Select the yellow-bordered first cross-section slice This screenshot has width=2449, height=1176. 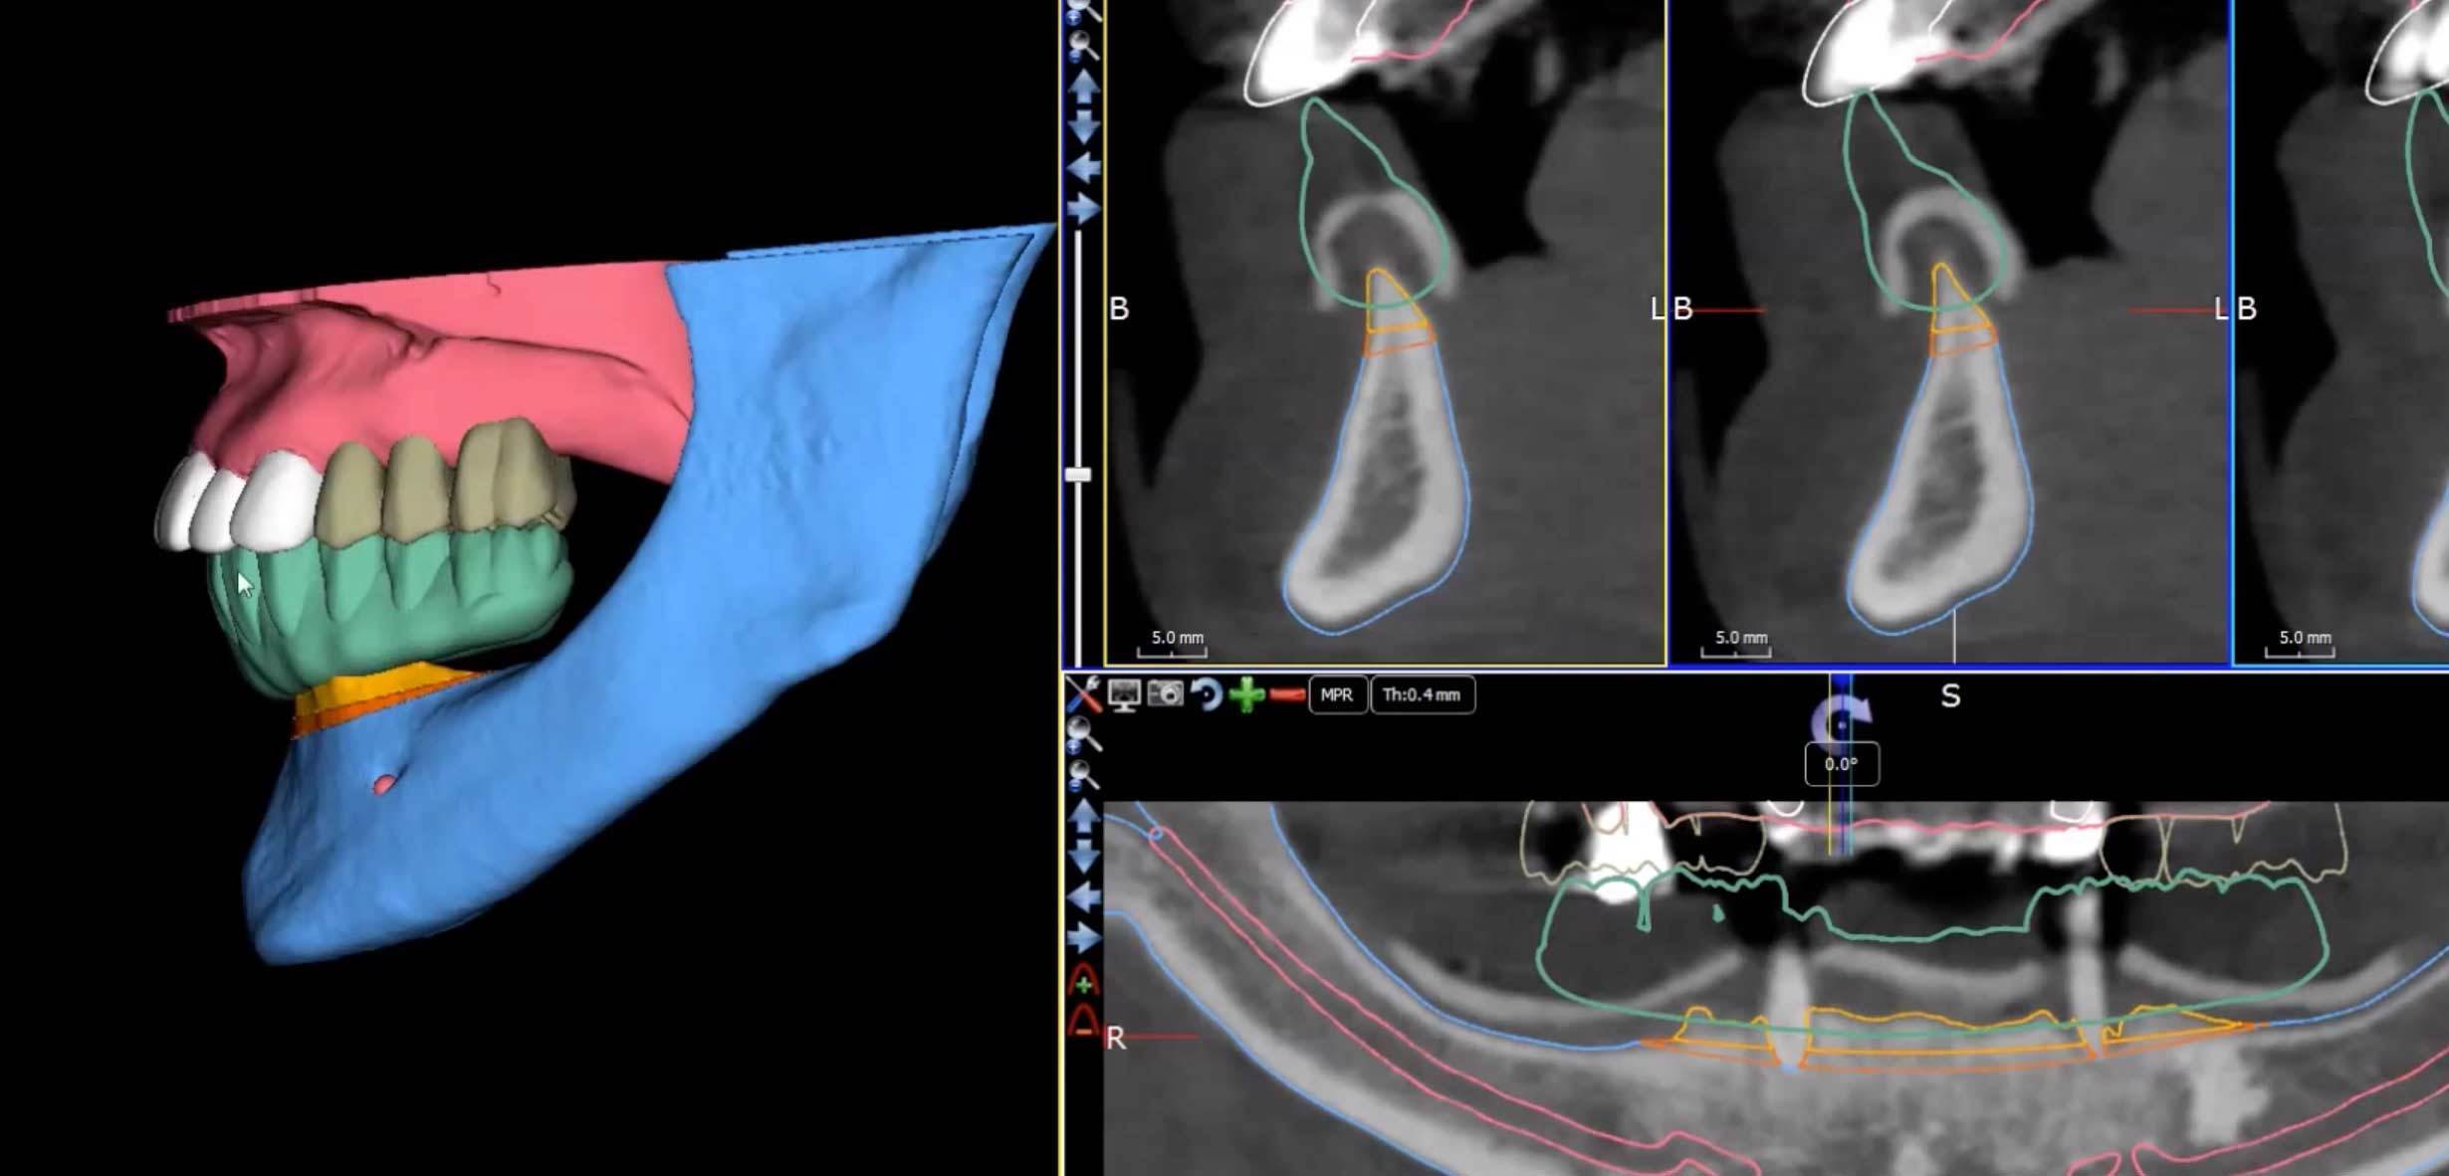(1386, 332)
